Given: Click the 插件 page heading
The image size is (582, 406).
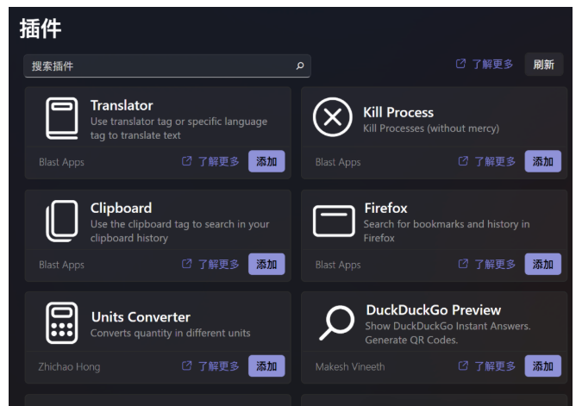Looking at the screenshot, I should [41, 28].
